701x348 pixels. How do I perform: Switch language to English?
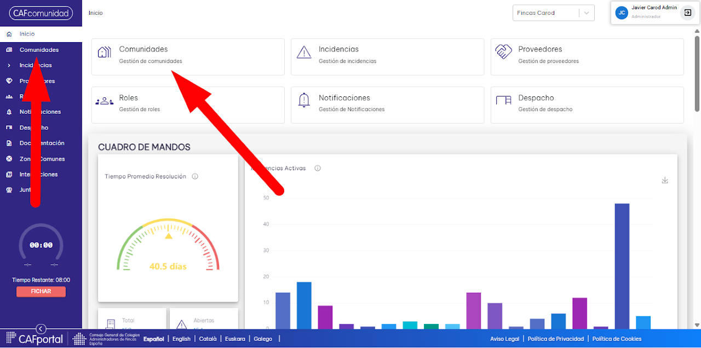point(181,339)
